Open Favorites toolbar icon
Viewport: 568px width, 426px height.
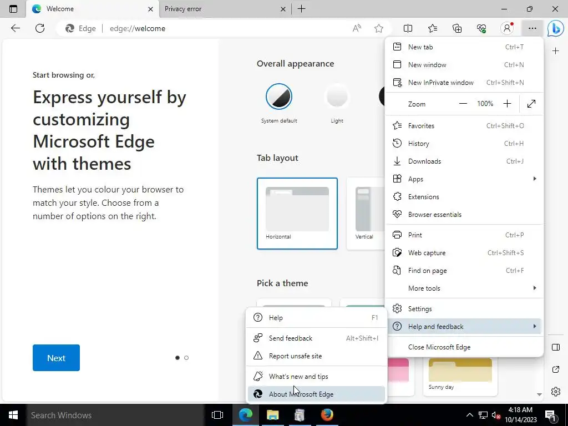point(433,28)
